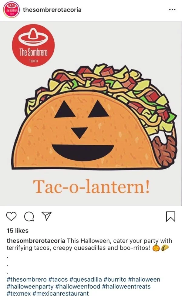Open the #thesombrero hashtag
The image size is (182, 298).
pyautogui.click(x=27, y=279)
